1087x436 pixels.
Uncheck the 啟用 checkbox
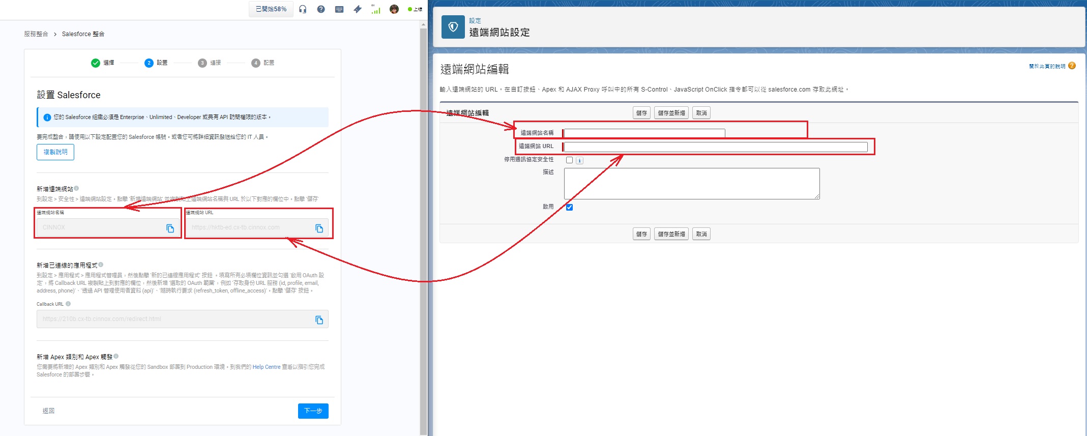tap(569, 207)
